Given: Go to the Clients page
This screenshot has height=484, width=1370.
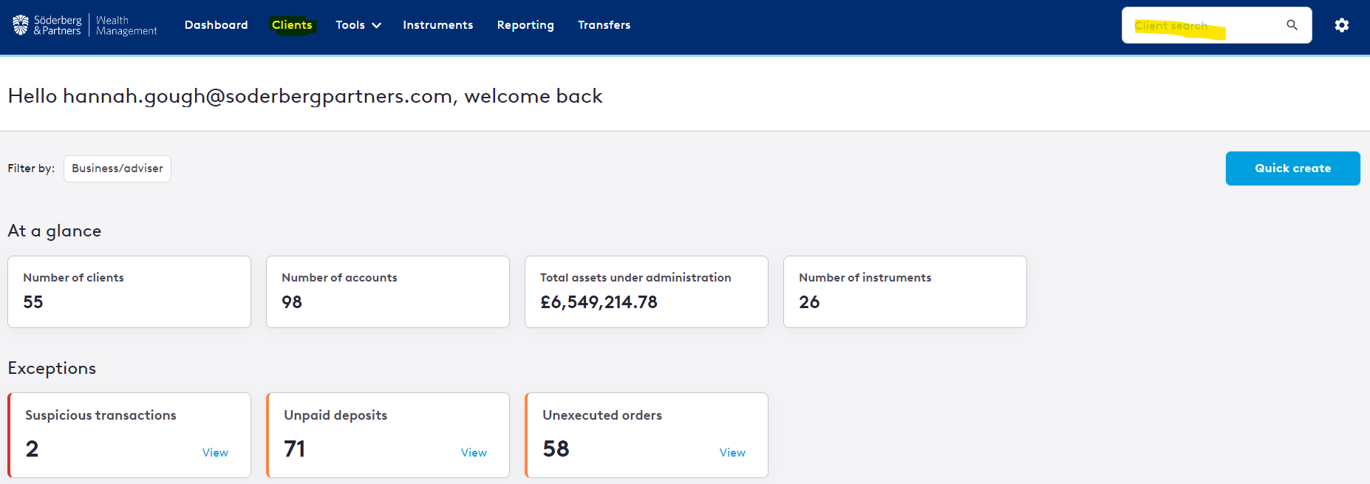Looking at the screenshot, I should tap(292, 25).
